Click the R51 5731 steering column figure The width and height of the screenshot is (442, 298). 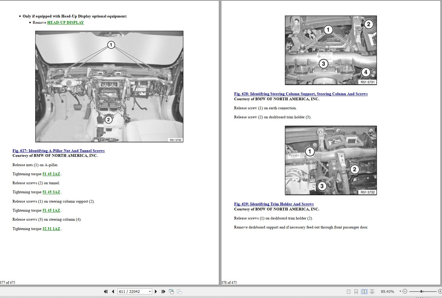click(331, 50)
